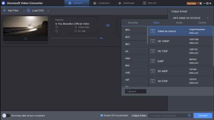The width and height of the screenshot is (214, 120).
Task: Click the video icon beside HD 1080P
Action: pyautogui.click(x=153, y=41)
